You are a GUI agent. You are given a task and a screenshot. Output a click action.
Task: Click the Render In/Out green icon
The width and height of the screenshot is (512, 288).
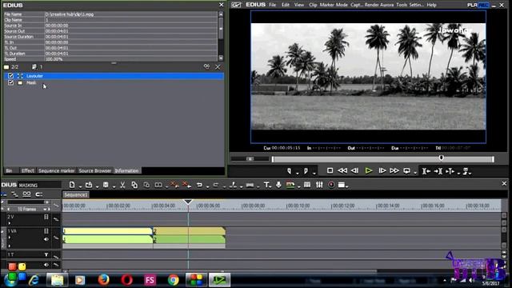coord(290,185)
